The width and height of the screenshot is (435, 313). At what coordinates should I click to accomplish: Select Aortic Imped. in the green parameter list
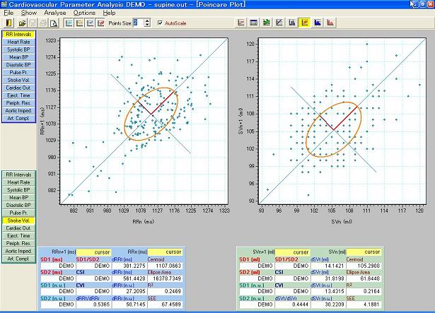[18, 251]
